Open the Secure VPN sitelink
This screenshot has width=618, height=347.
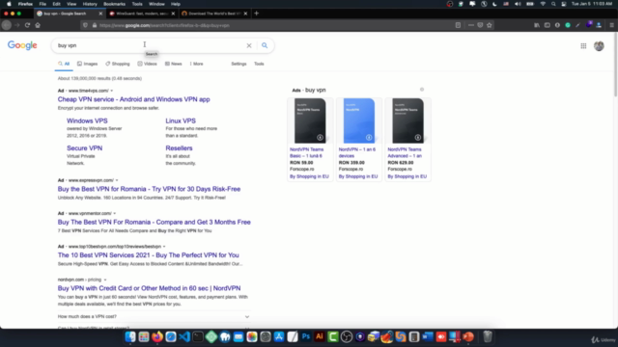coord(84,148)
